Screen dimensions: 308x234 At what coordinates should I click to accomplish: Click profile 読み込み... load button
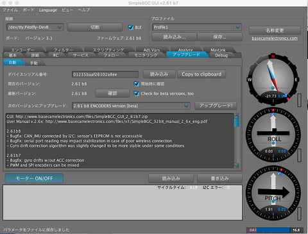tap(175, 37)
